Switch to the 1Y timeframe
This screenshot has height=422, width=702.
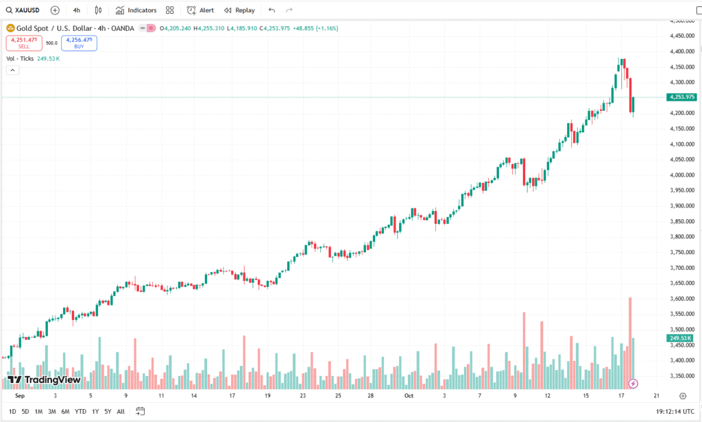tap(95, 410)
